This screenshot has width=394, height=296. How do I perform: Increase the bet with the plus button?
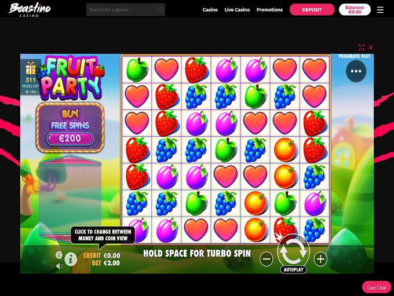[x=320, y=259]
